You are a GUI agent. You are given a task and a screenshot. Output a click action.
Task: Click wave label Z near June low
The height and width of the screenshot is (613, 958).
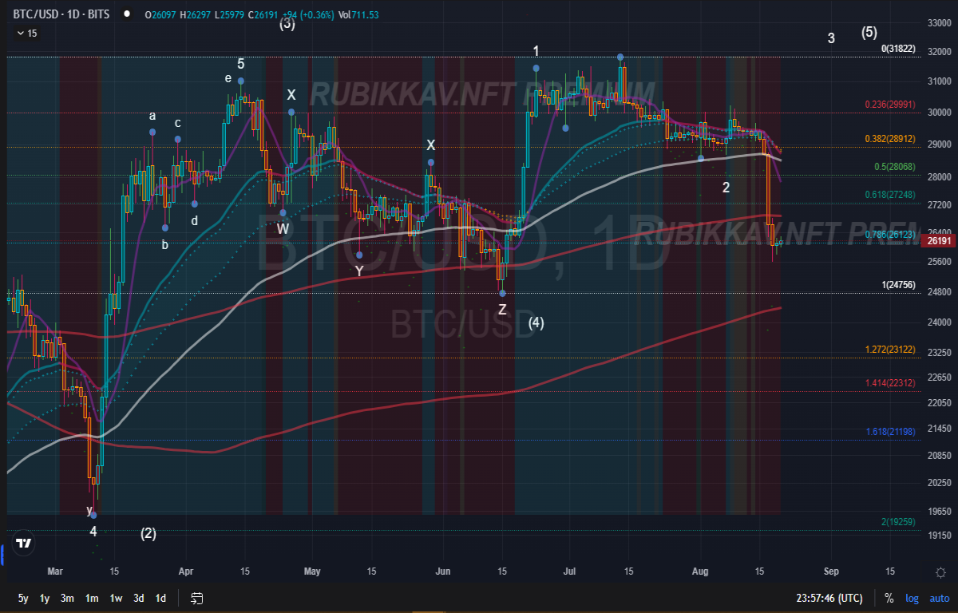point(501,309)
